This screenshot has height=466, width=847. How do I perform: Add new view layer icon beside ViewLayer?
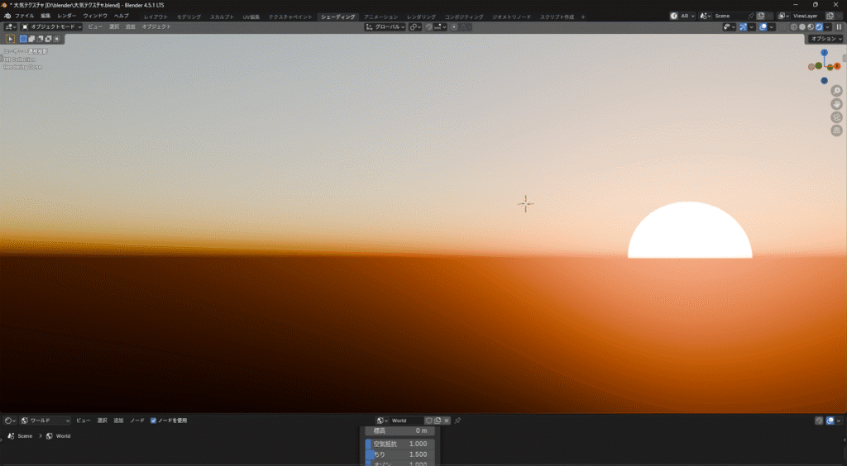click(830, 16)
